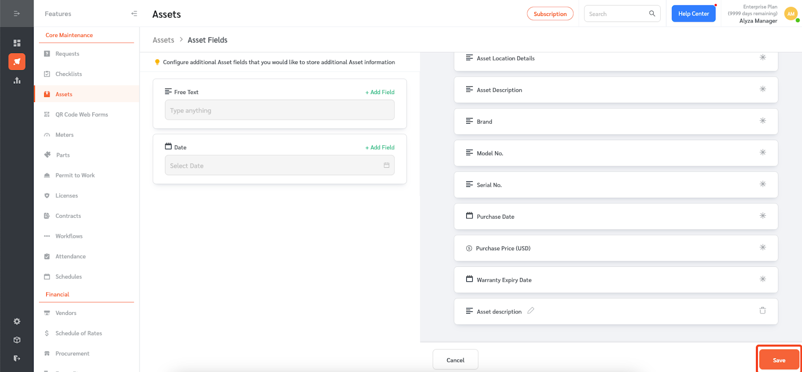This screenshot has width=802, height=372.
Task: Open the hierarchy chart icon in left rail
Action: click(17, 80)
